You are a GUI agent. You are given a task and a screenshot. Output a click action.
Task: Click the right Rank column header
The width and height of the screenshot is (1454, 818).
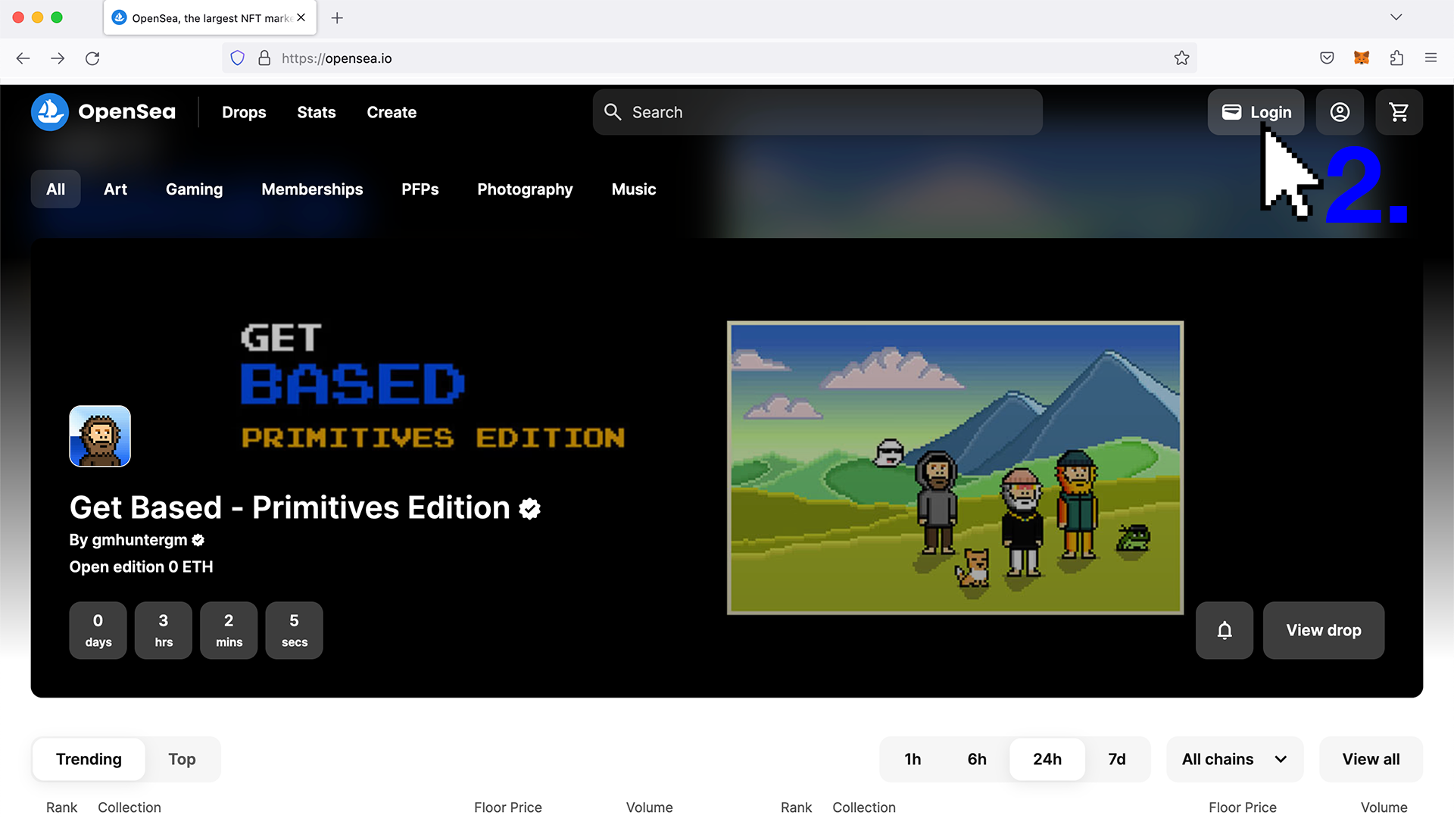coord(796,807)
